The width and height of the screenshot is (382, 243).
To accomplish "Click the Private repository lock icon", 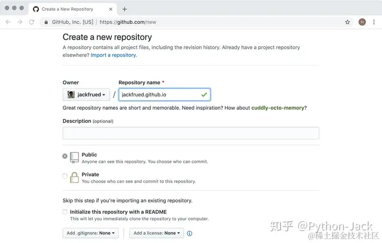I will [x=74, y=177].
